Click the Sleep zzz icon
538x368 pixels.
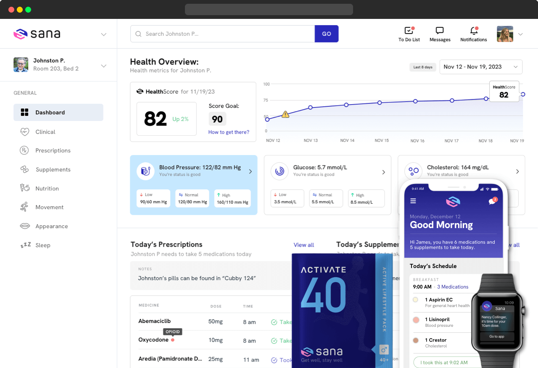(25, 245)
